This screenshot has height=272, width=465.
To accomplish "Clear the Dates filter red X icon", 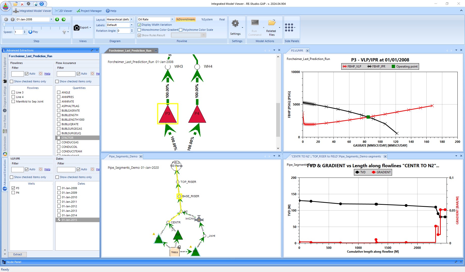I will coord(92,169).
